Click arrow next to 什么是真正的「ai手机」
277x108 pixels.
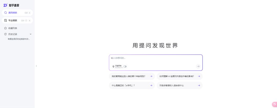coord(151,86)
